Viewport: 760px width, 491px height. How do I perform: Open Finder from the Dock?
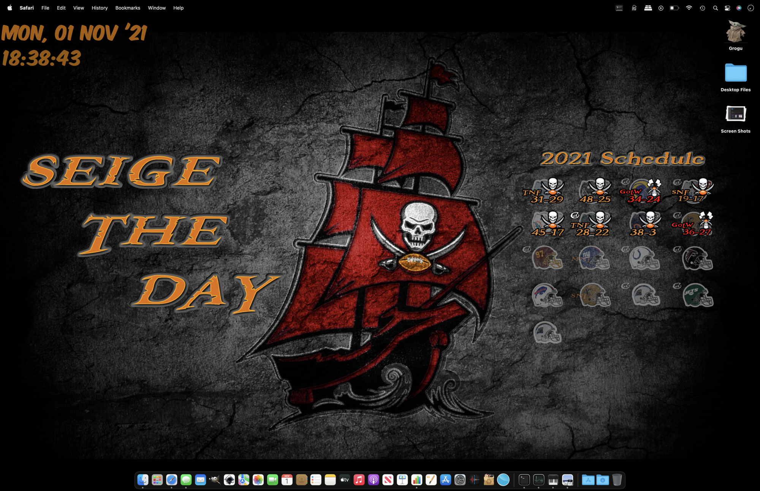143,480
